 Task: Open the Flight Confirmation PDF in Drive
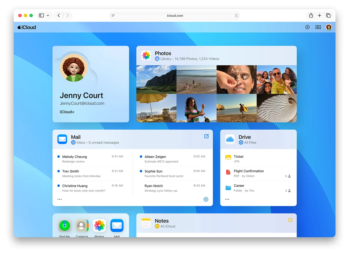point(258,174)
